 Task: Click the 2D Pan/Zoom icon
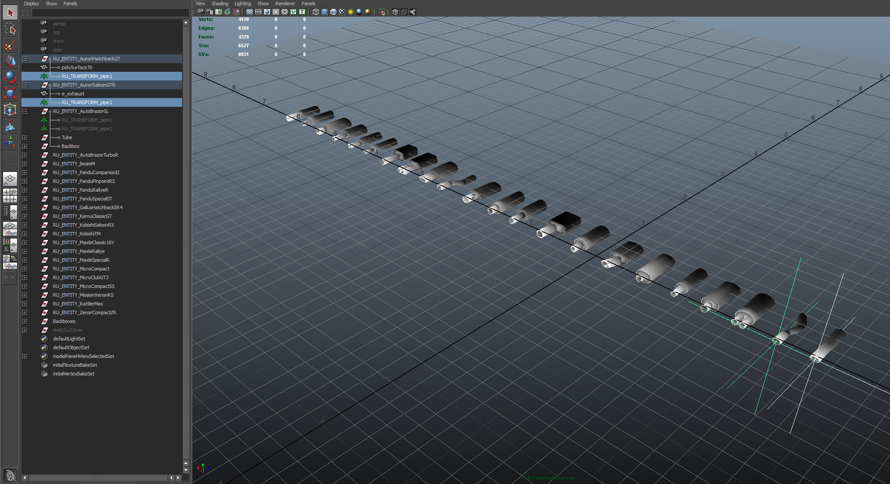(236, 12)
